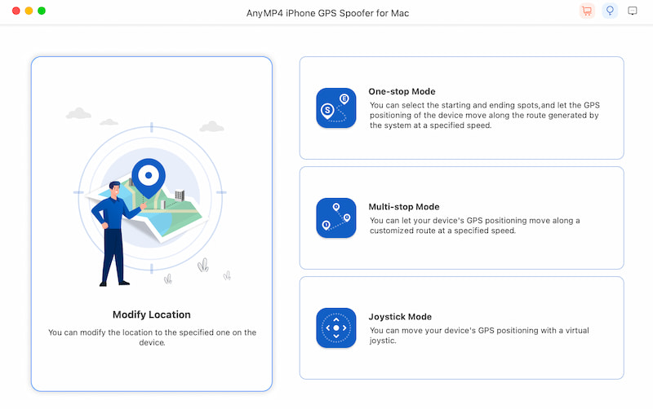This screenshot has width=653, height=409.
Task: Click the One-stop Mode route icon
Action: click(336, 108)
